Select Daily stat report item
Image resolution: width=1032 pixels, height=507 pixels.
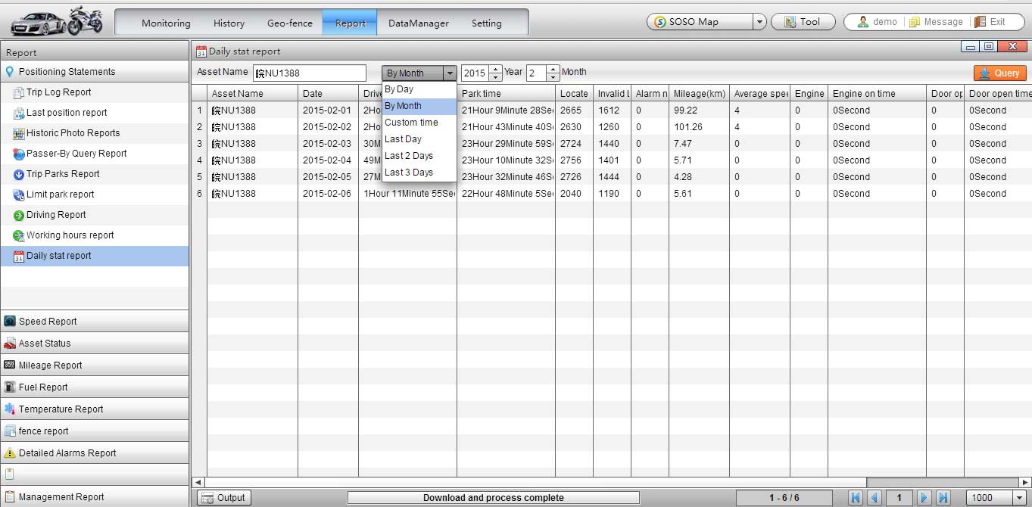pos(95,256)
